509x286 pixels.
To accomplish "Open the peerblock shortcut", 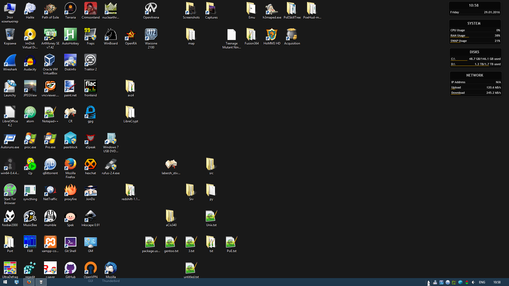I will [x=71, y=140].
